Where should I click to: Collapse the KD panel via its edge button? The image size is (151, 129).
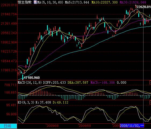(150, 102)
